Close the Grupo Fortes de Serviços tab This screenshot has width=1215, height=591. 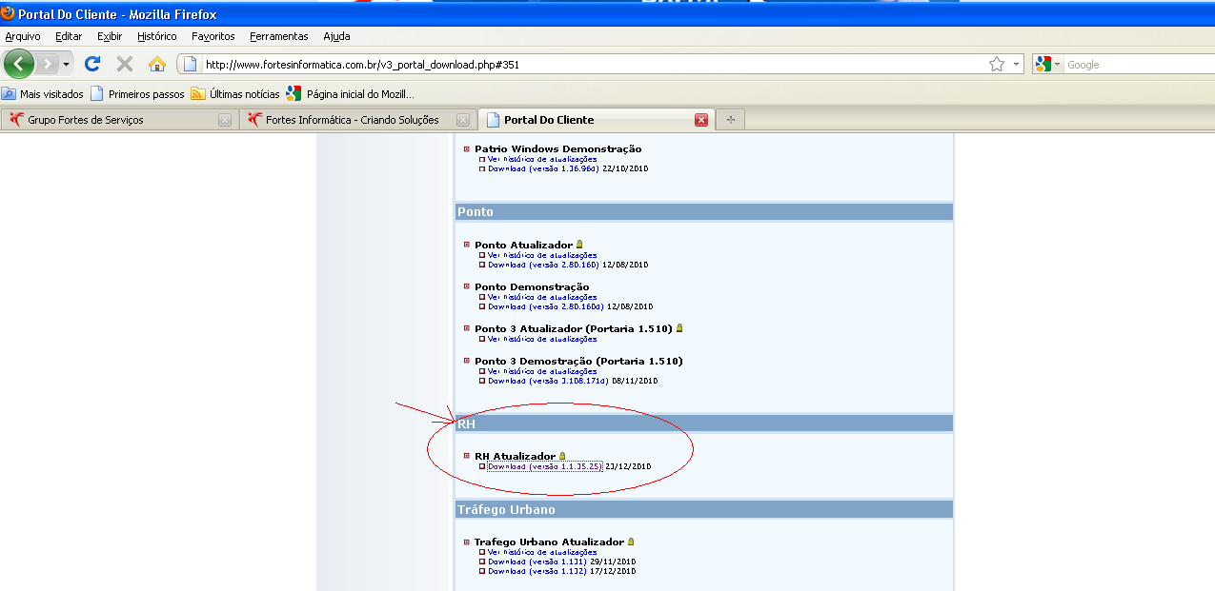coord(225,120)
